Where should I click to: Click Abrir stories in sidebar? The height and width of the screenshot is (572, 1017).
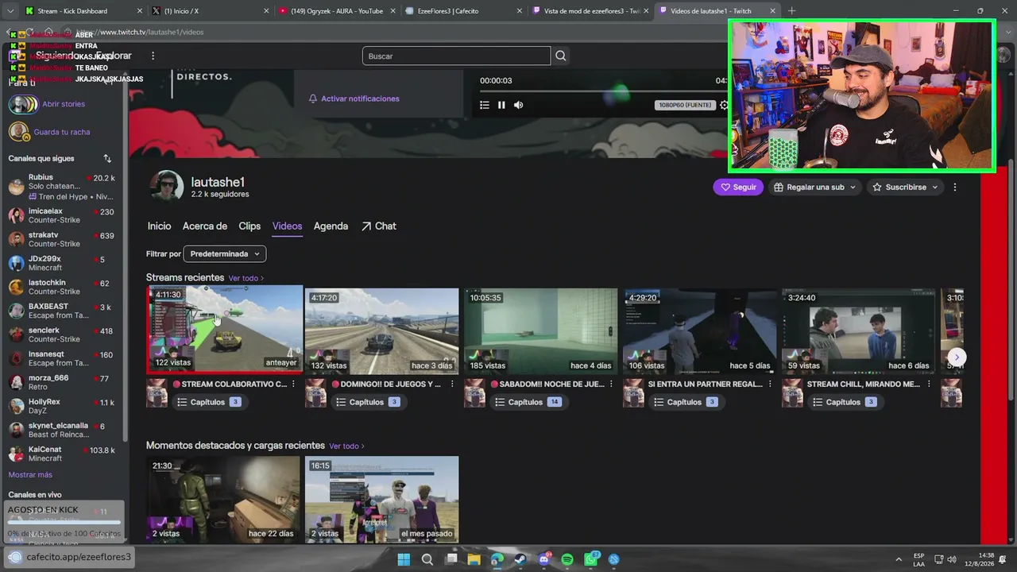point(64,104)
